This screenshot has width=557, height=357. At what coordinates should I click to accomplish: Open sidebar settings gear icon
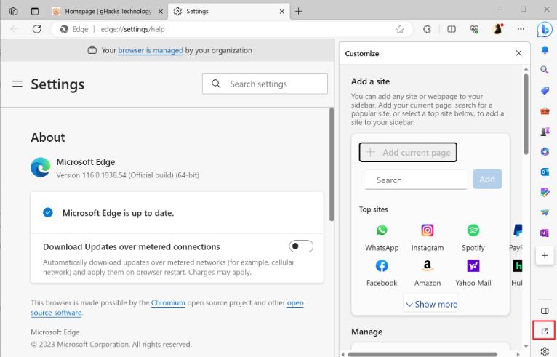(x=545, y=351)
